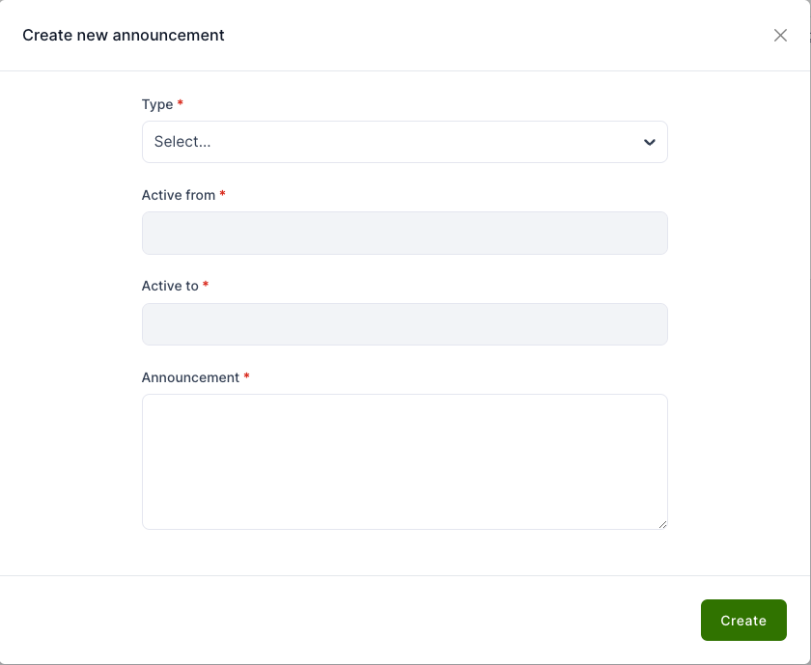Click the dialog footer left of Create

386,620
